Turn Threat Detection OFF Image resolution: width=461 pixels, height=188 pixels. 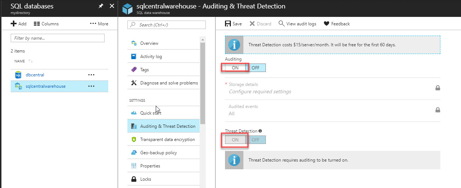(x=255, y=140)
